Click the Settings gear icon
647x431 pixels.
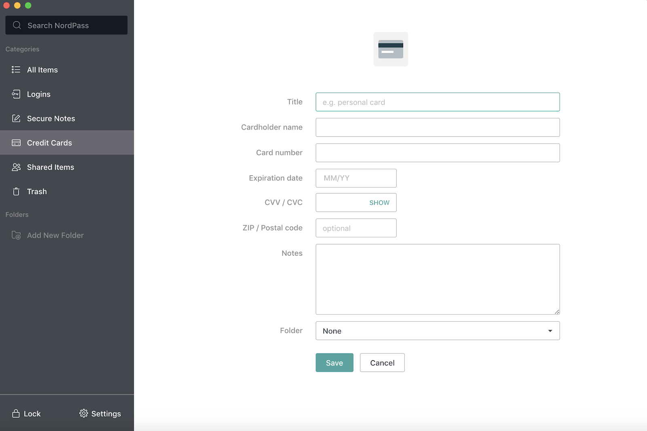click(x=84, y=413)
